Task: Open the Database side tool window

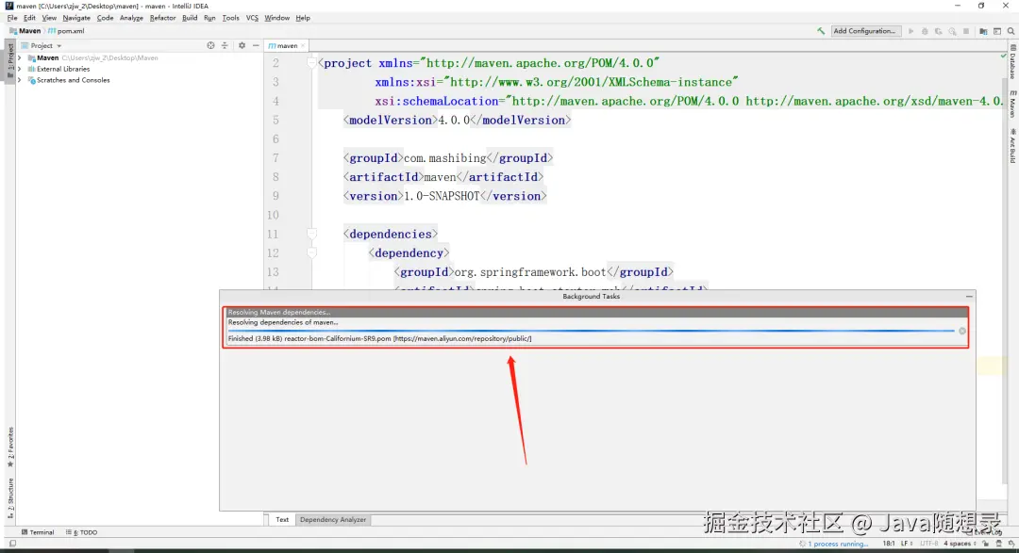Action: (x=1012, y=62)
